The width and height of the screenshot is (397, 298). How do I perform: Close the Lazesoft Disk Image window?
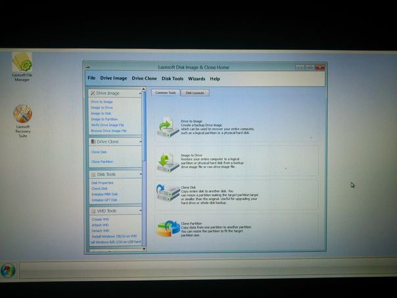pos(320,67)
